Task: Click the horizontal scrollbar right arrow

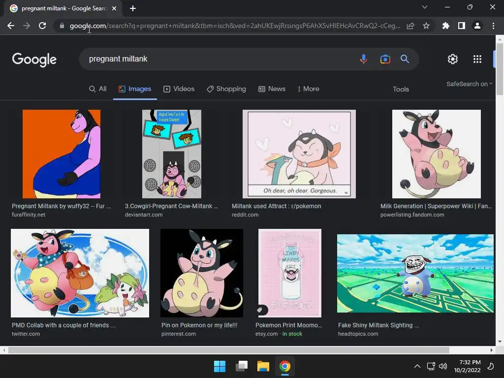Action: tap(492, 350)
